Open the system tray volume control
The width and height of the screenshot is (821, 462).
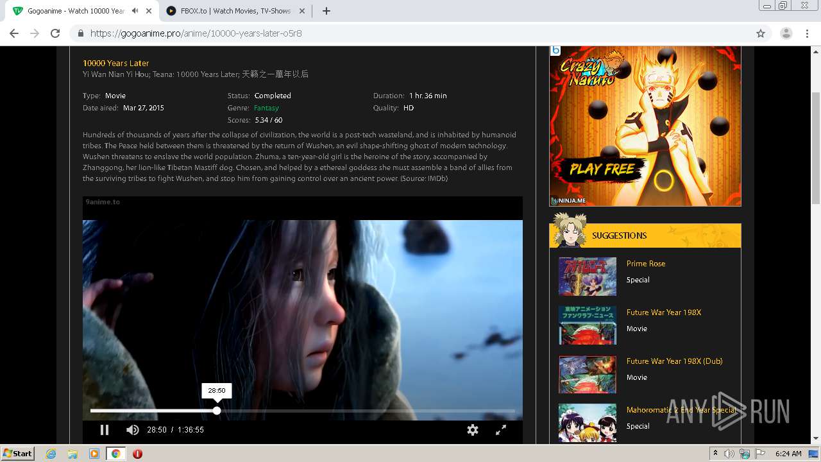point(729,454)
